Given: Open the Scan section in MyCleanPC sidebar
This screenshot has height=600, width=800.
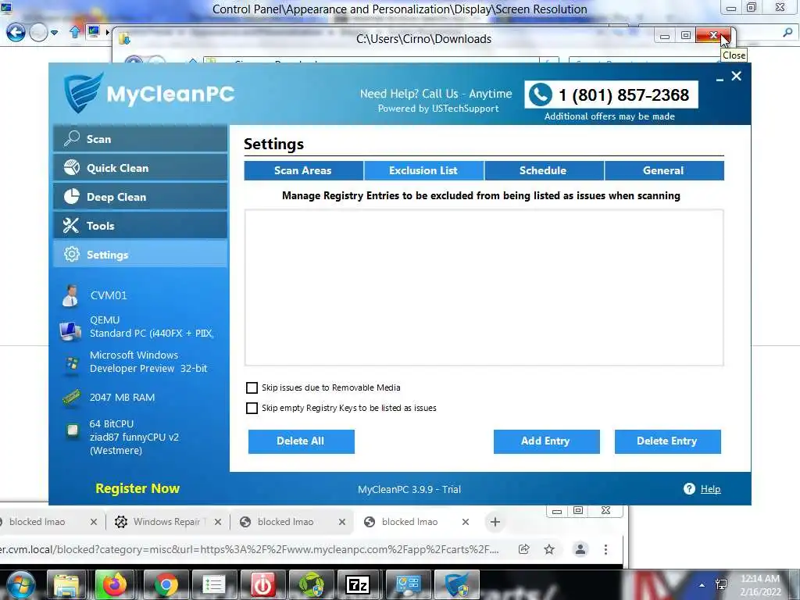Looking at the screenshot, I should [x=141, y=139].
